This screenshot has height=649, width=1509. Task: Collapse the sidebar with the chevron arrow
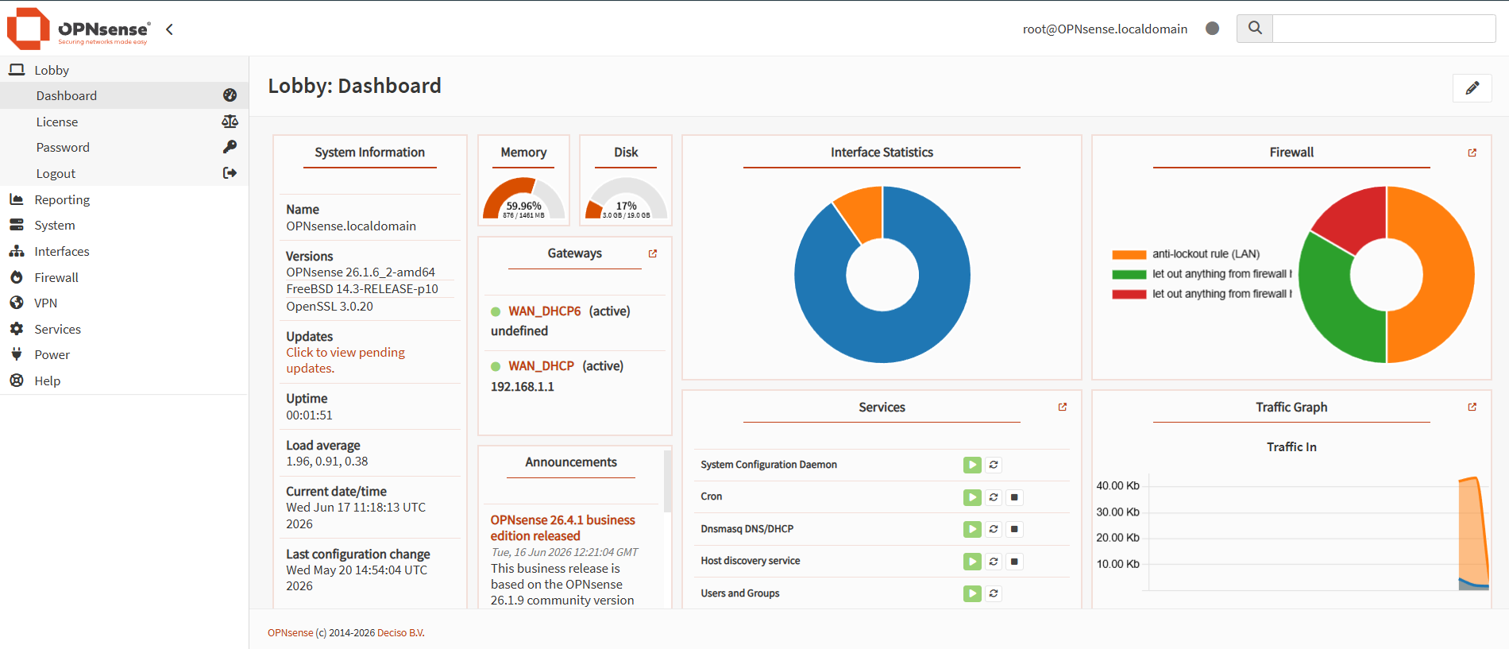click(169, 29)
